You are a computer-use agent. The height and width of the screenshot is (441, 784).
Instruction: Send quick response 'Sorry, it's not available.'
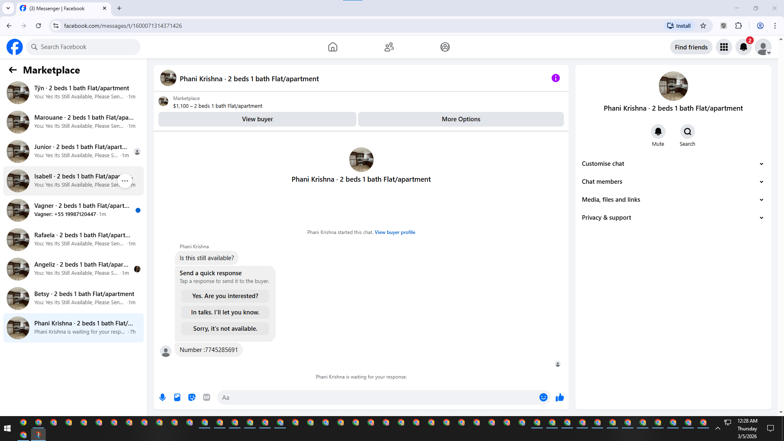pos(225,329)
